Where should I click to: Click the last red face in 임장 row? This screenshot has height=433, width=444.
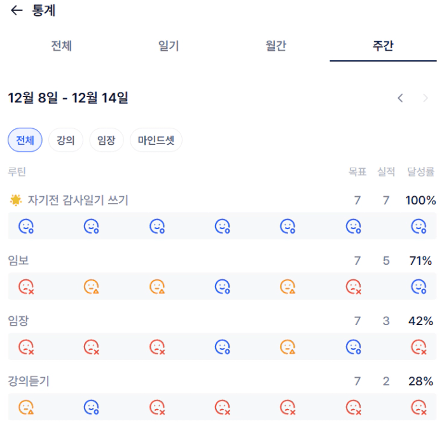click(x=419, y=347)
